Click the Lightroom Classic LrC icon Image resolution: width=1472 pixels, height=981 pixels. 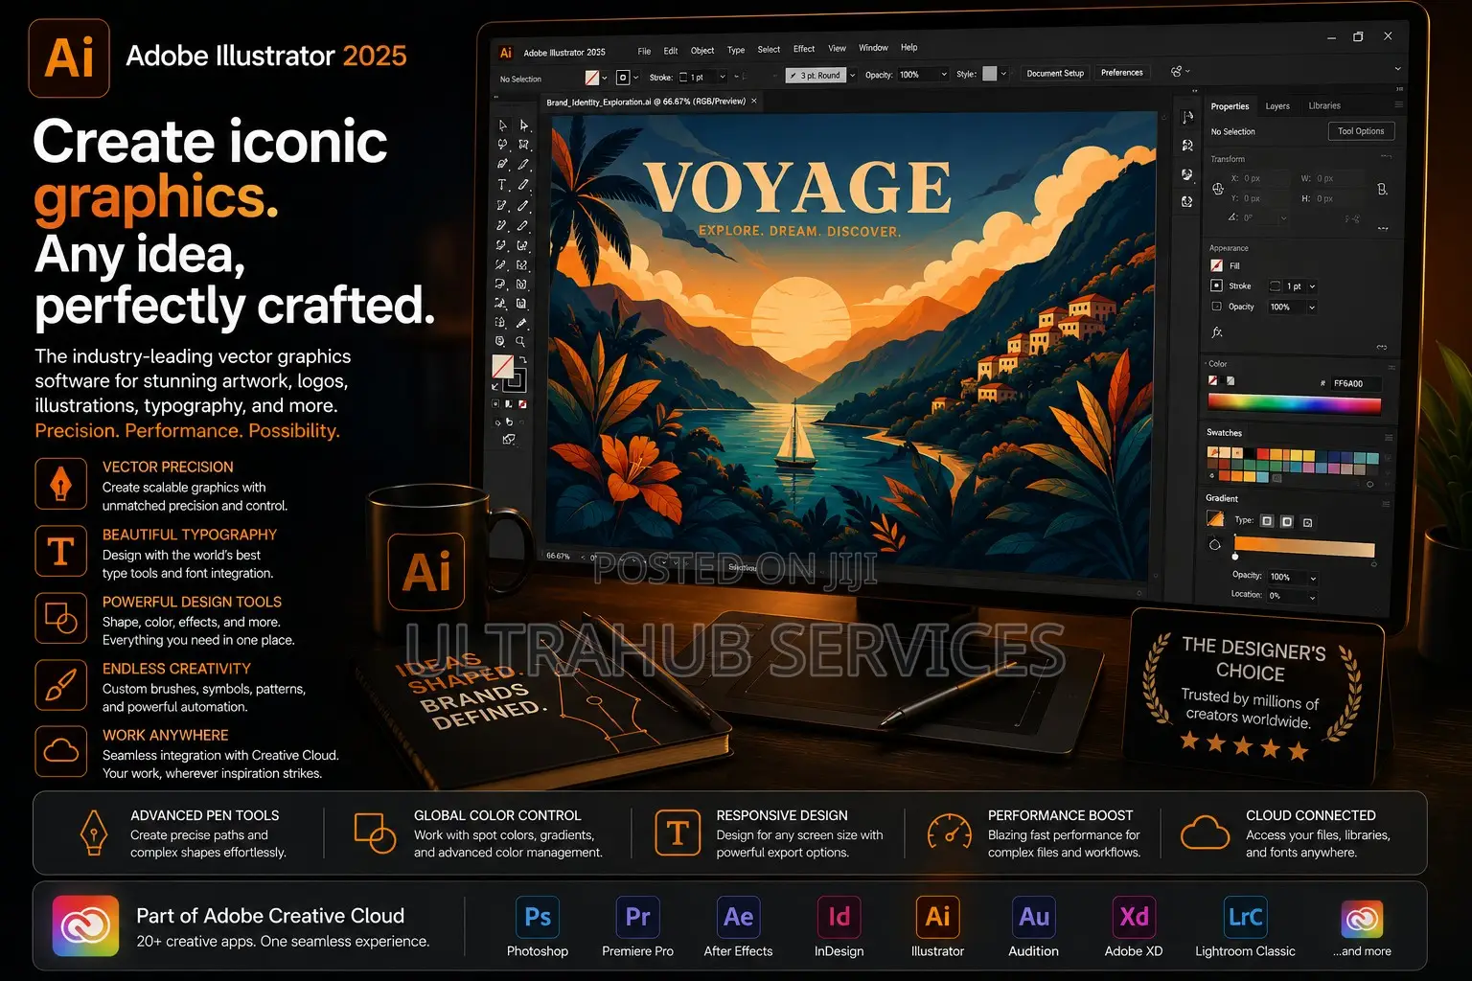1245,917
